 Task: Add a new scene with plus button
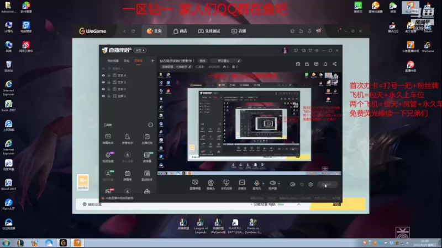(152, 61)
